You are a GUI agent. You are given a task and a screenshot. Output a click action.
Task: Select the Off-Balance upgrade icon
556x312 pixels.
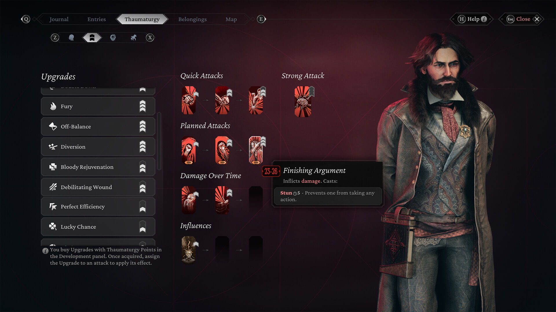tap(53, 126)
